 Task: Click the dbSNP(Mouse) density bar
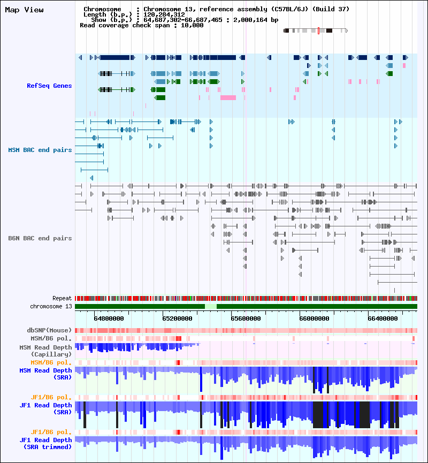coord(246,330)
